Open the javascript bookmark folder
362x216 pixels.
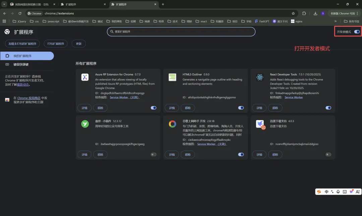click(x=51, y=21)
